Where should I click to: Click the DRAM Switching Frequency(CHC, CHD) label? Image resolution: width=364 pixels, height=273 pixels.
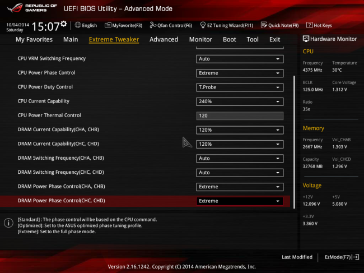click(60, 172)
